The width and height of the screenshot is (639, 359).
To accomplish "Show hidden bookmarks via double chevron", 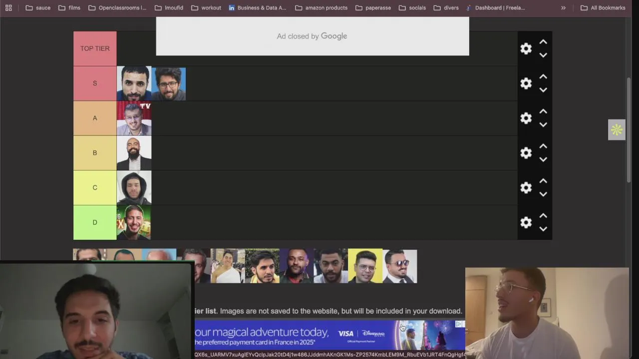I will (563, 7).
